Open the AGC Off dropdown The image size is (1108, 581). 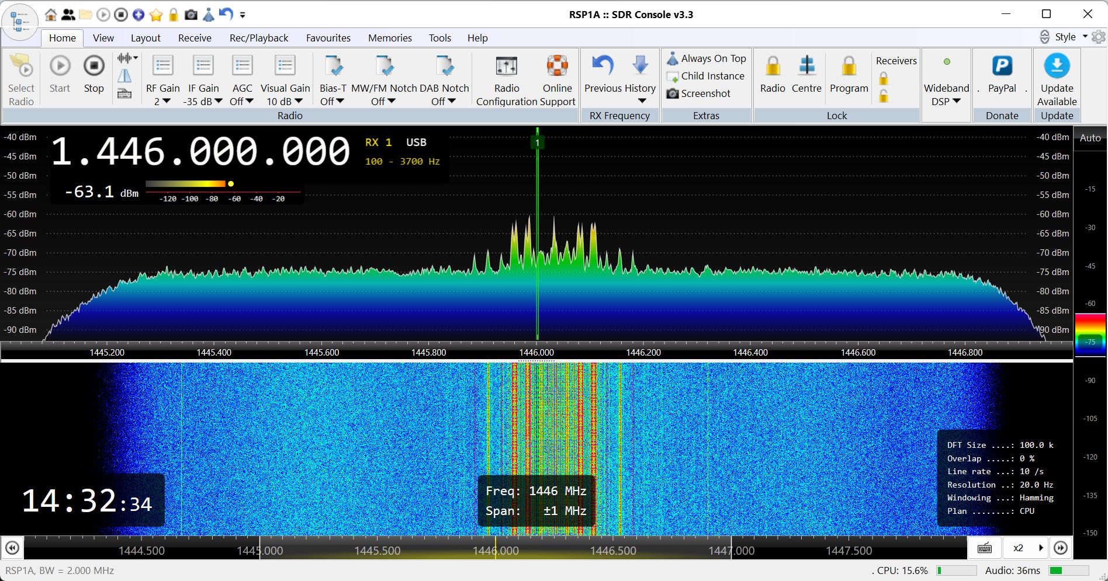(x=242, y=101)
